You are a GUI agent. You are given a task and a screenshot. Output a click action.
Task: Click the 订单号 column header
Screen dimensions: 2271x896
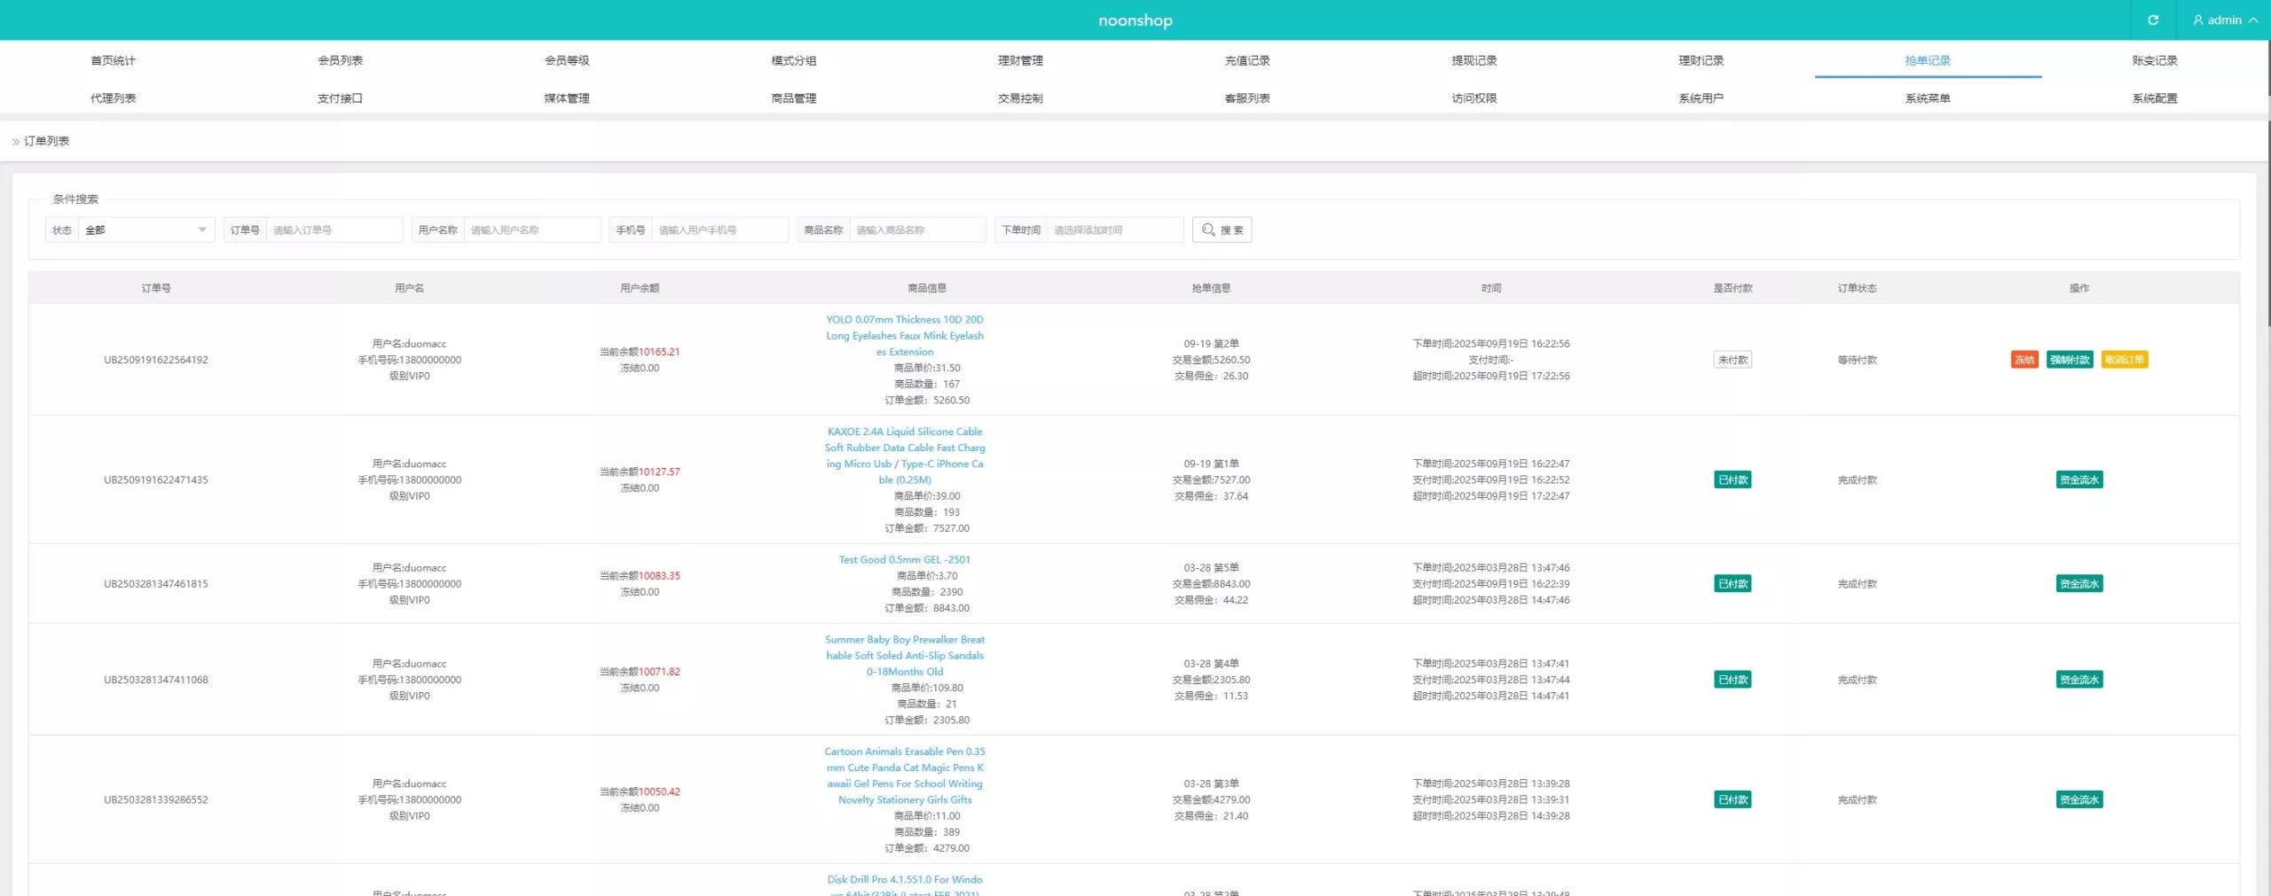coord(156,288)
